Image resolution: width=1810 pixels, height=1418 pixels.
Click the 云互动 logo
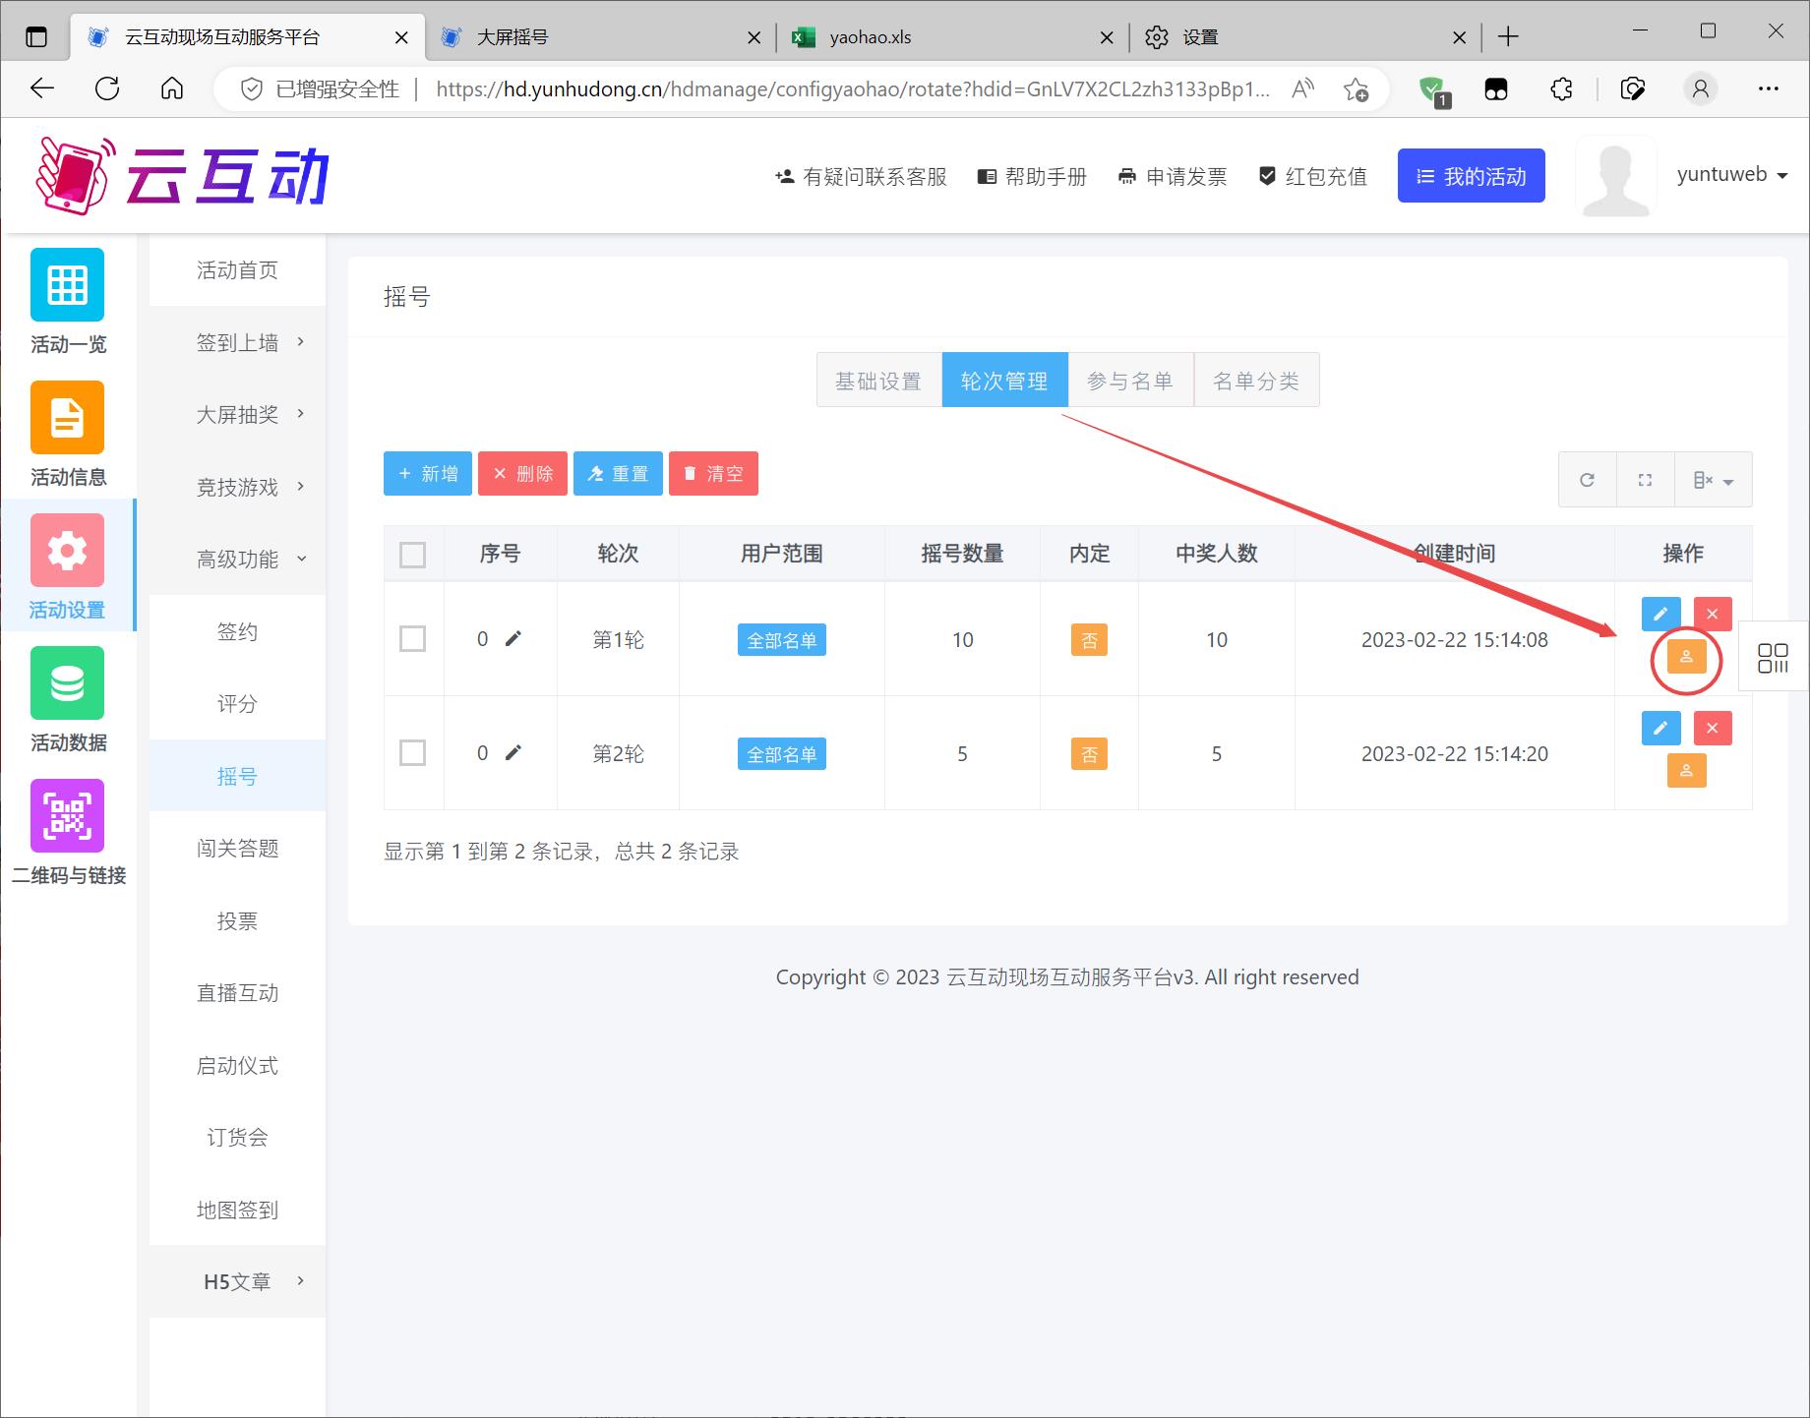pos(182,175)
